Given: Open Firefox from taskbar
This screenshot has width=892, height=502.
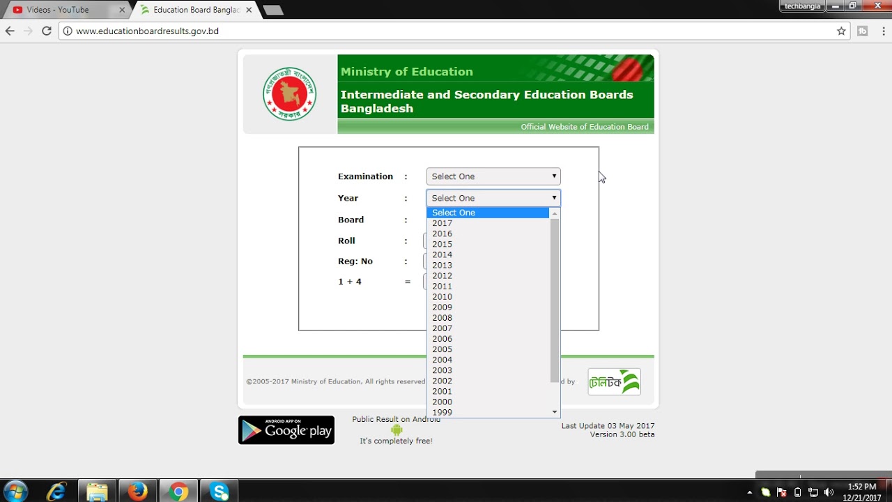Looking at the screenshot, I should (x=138, y=492).
